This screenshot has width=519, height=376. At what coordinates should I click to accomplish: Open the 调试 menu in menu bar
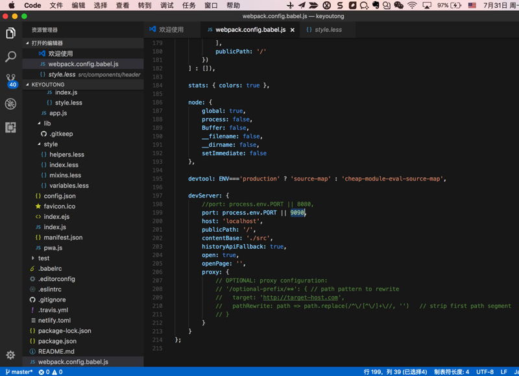coord(167,5)
